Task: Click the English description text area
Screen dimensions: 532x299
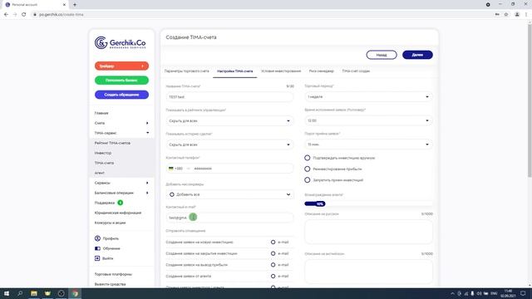Action: click(x=368, y=272)
